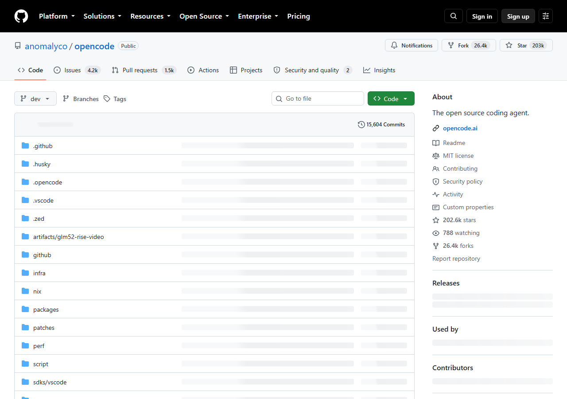Click the Sign in button
Viewport: 567px width, 399px height.
click(x=482, y=16)
